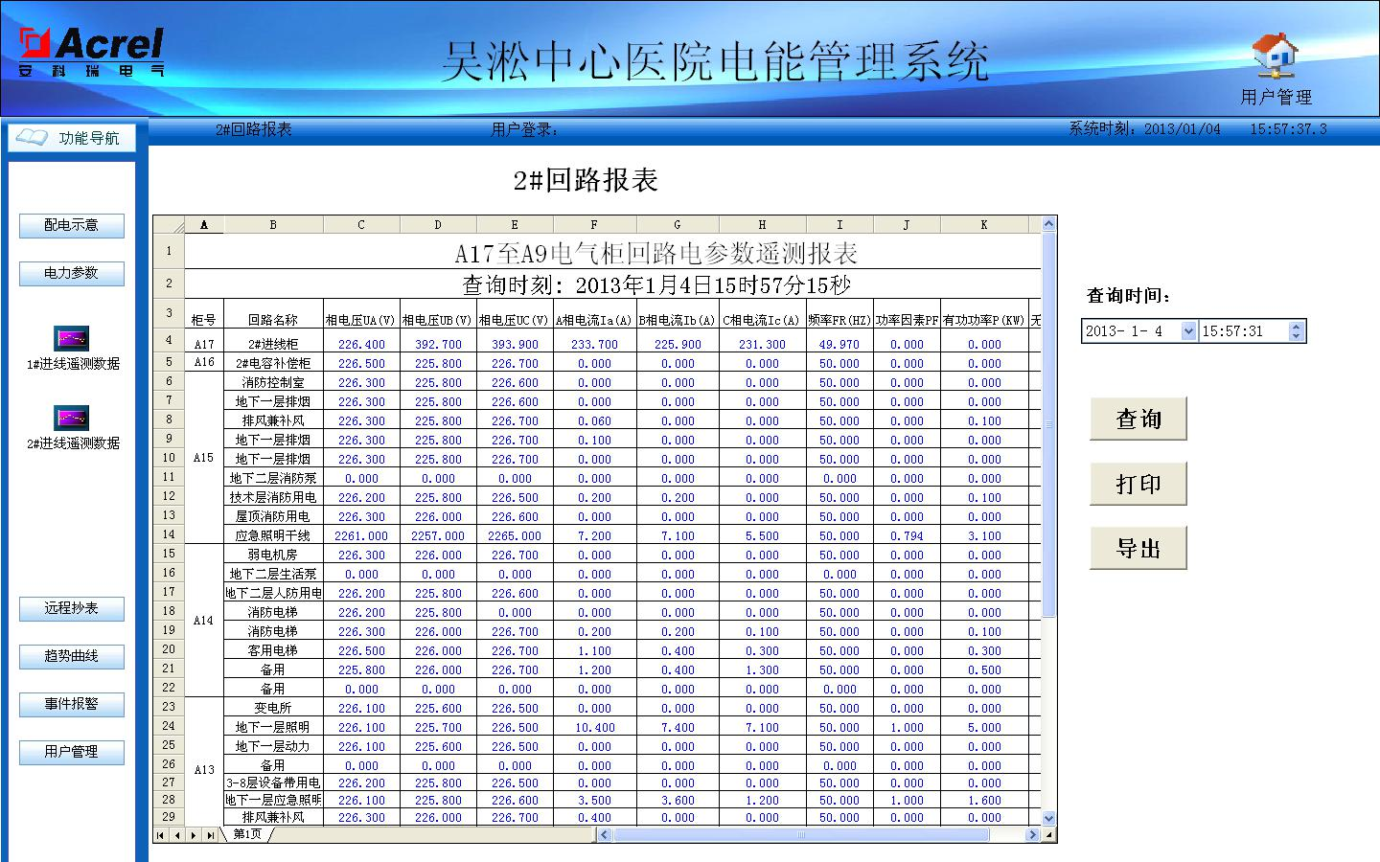Select row 4 header
1380x862 pixels.
coord(169,341)
